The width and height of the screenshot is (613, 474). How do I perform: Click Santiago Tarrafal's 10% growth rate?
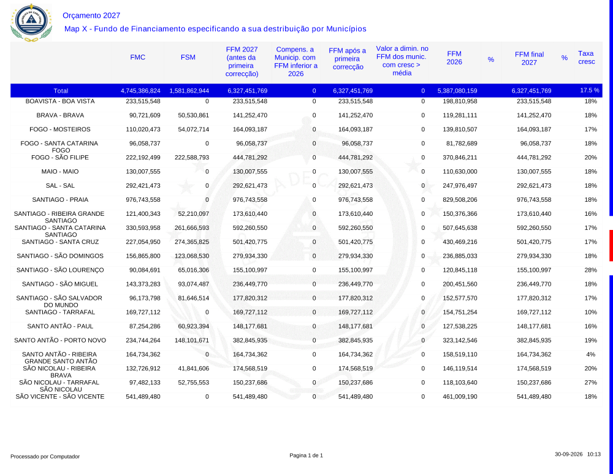click(591, 313)
